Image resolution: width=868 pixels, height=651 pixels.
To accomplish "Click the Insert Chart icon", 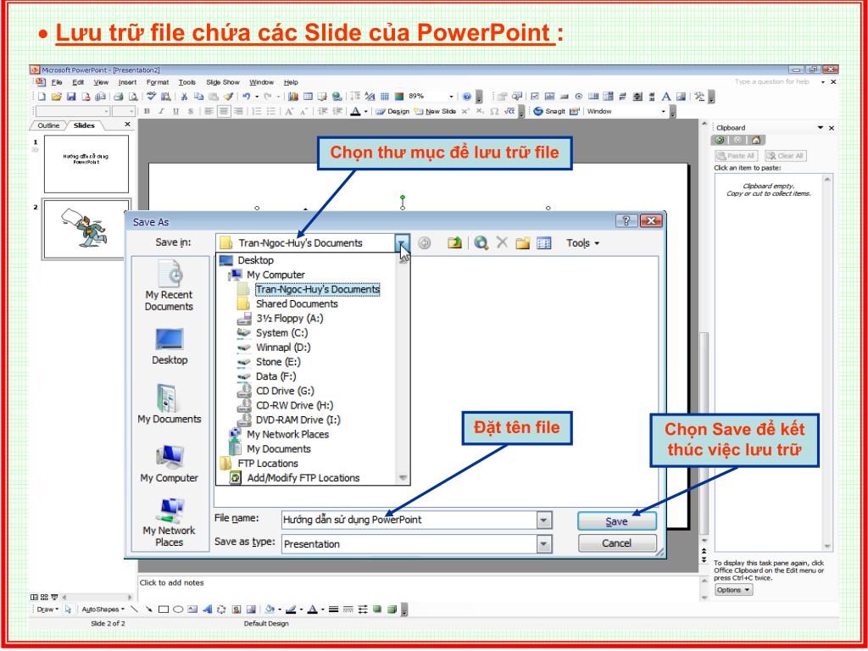I will pyautogui.click(x=292, y=97).
